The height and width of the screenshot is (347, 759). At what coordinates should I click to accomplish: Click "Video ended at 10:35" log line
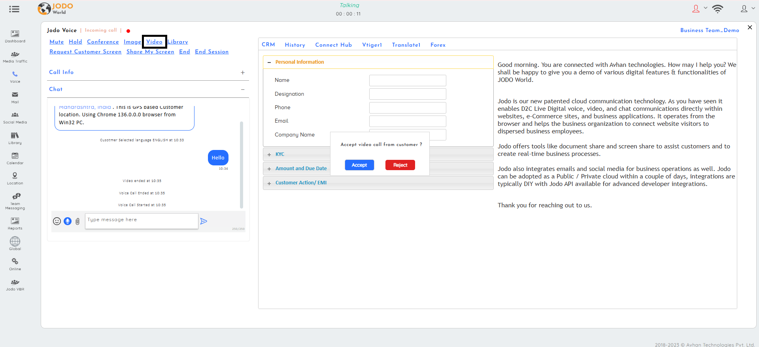pos(142,181)
